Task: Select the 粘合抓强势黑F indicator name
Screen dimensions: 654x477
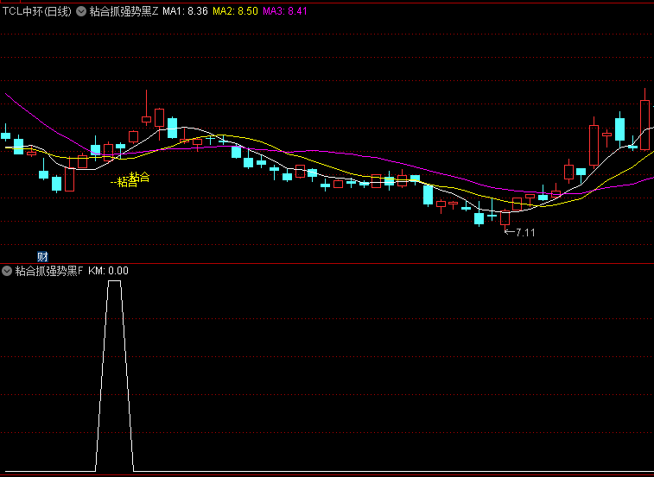Action: click(x=49, y=271)
